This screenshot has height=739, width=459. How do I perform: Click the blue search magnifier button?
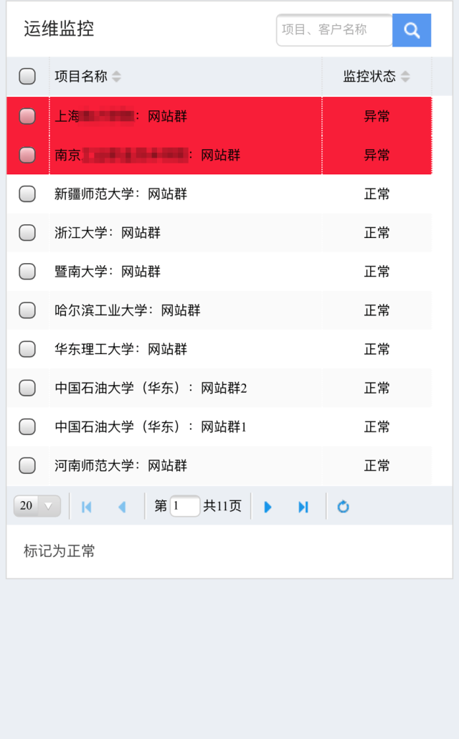(412, 30)
